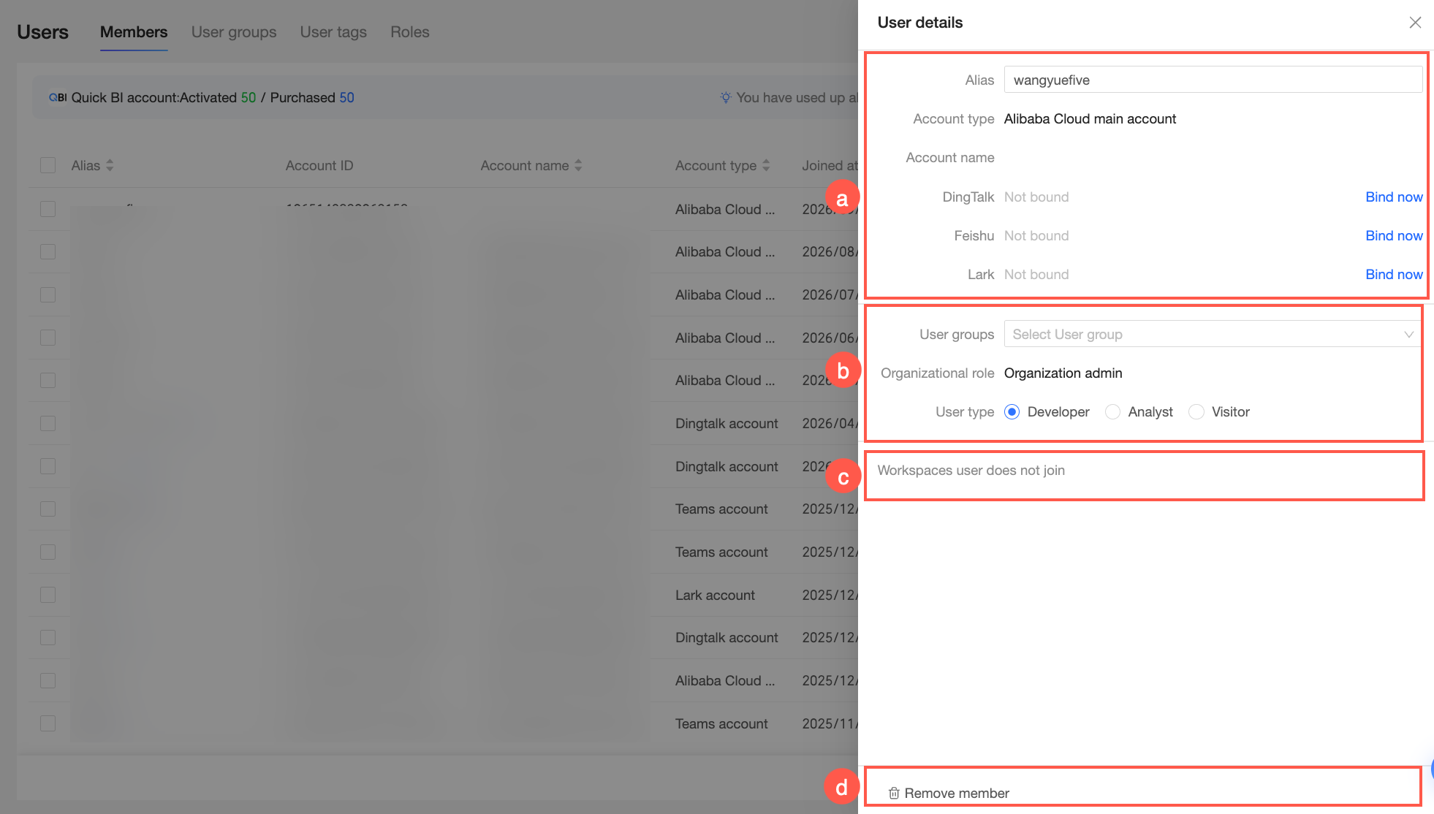Viewport: 1434px width, 814px height.
Task: Click the Quick BI logo icon
Action: (57, 97)
